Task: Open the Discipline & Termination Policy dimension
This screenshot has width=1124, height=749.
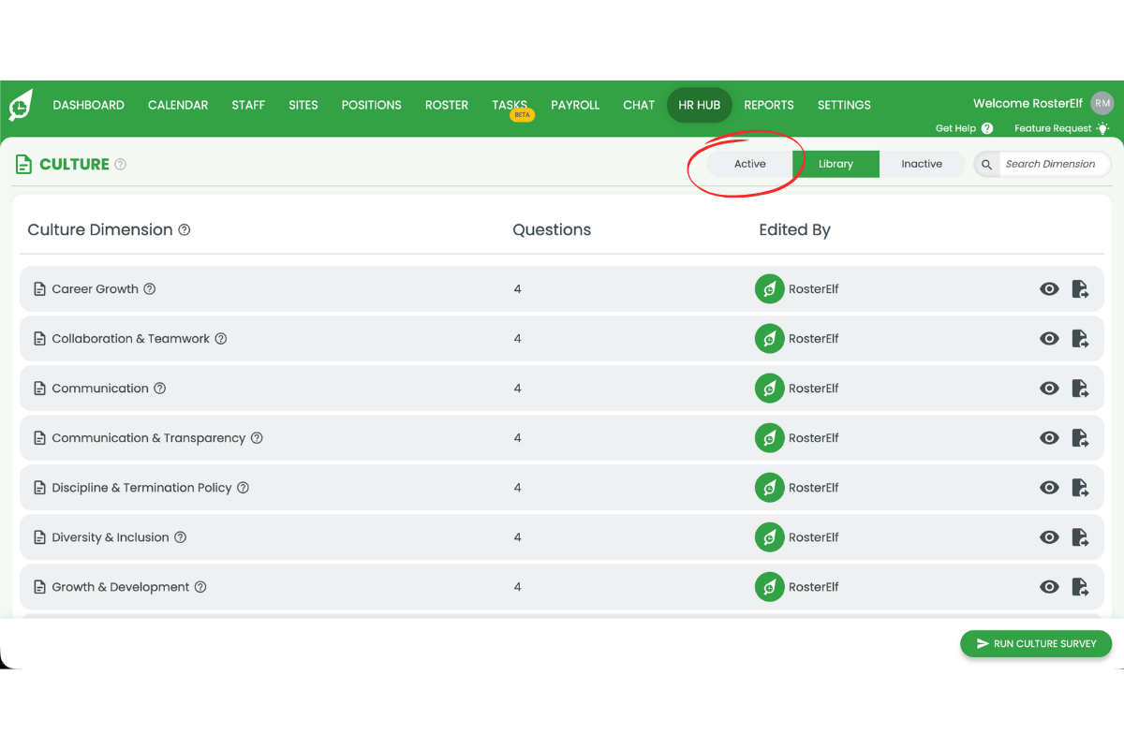Action: 141,488
